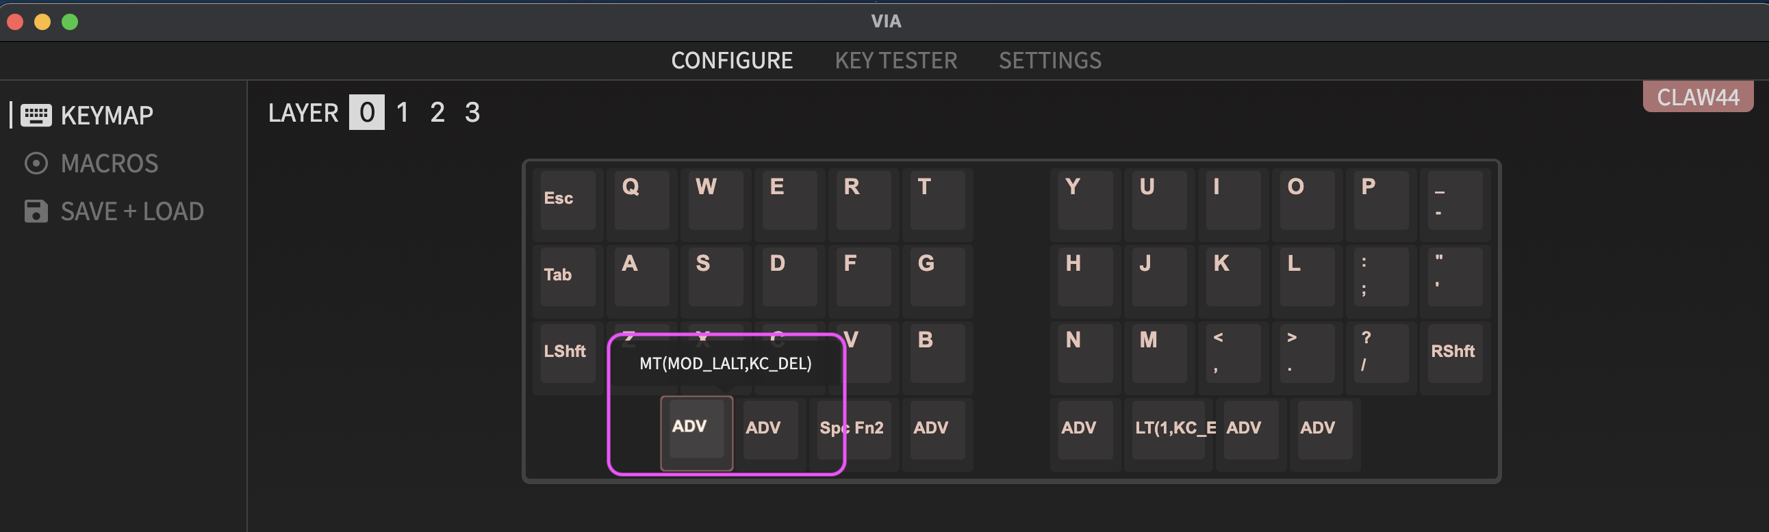Click the LShft key
This screenshot has height=532, width=1769.
[x=568, y=352]
